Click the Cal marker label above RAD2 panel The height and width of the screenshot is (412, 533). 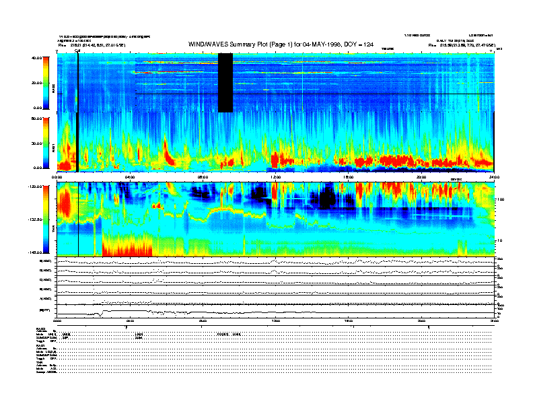click(77, 50)
